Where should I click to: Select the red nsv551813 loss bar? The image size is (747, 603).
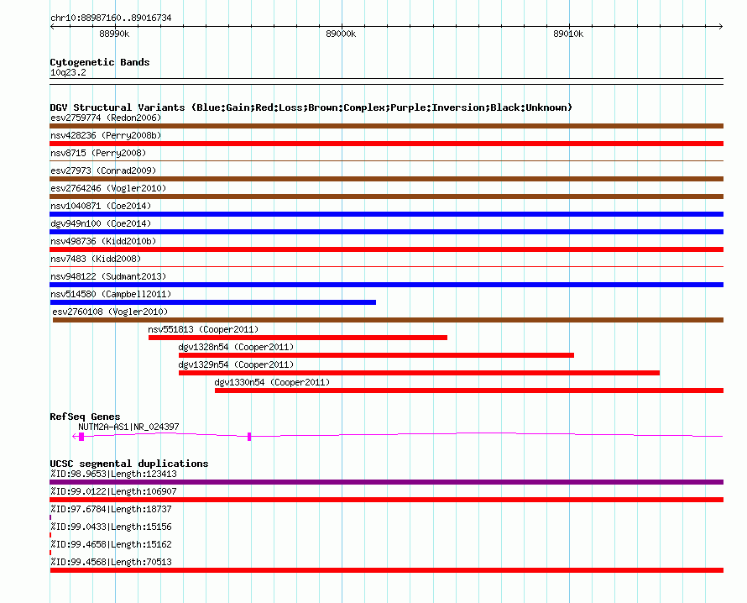click(298, 338)
